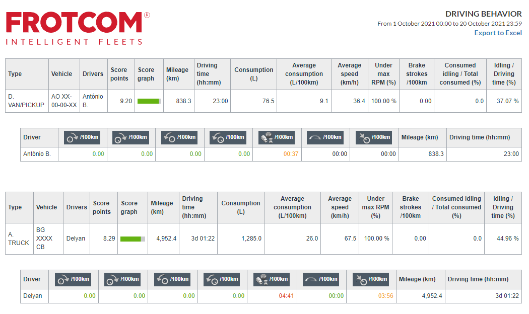The width and height of the screenshot is (529, 314).
Task: Click truck stop idling icon in Delyan's table
Action: click(x=272, y=279)
